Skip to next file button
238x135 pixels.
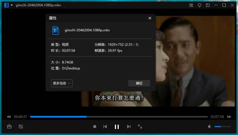[x=129, y=127]
